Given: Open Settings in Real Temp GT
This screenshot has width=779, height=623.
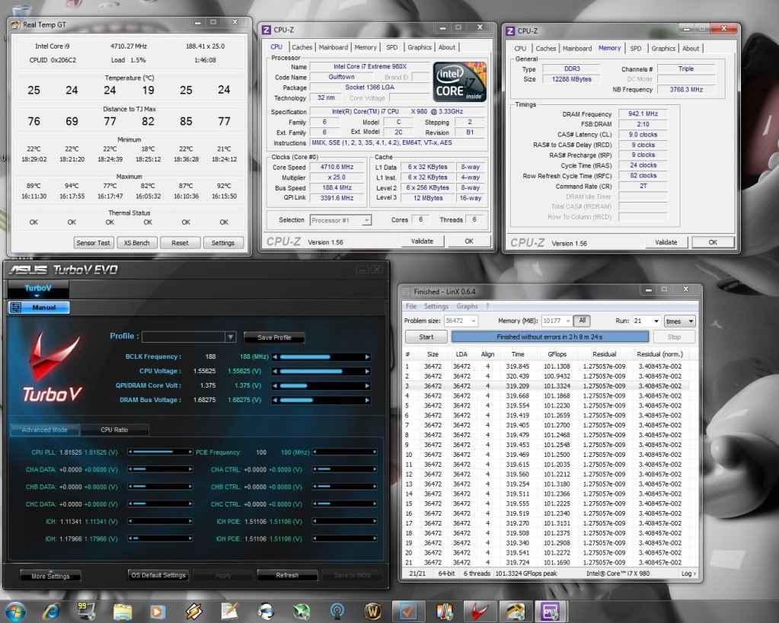Looking at the screenshot, I should [223, 243].
